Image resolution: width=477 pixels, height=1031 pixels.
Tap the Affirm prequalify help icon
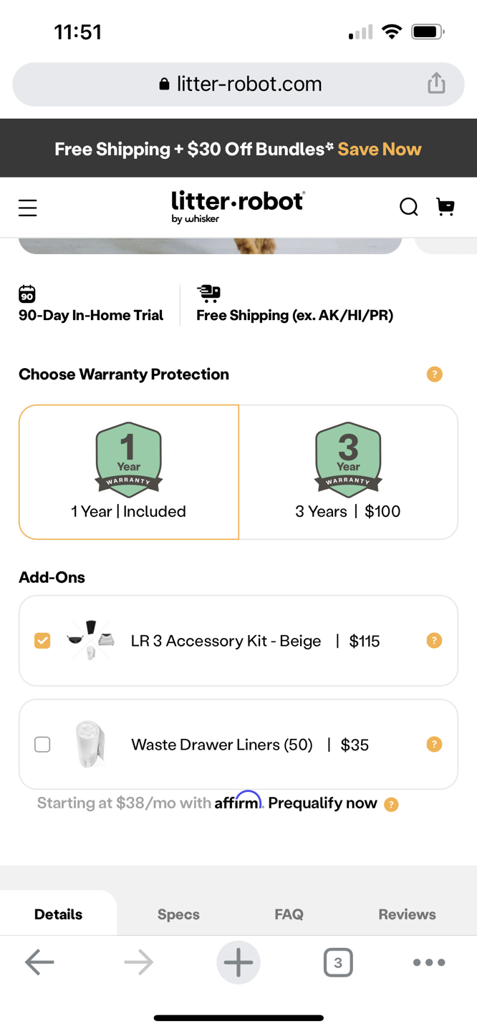point(391,805)
